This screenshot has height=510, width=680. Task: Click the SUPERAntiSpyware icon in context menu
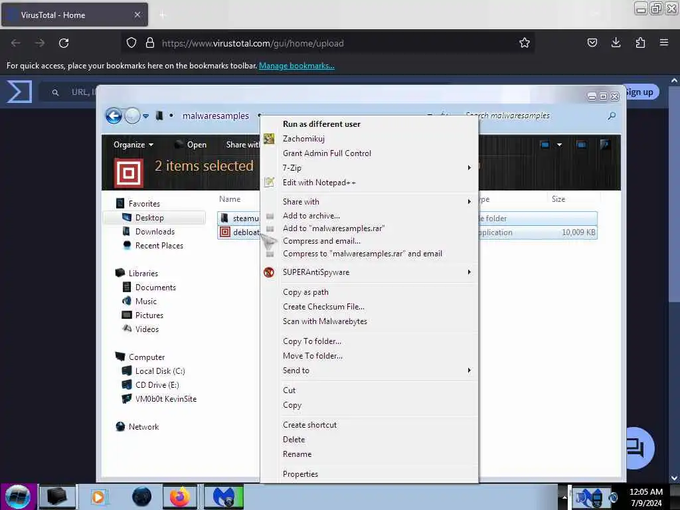(269, 272)
